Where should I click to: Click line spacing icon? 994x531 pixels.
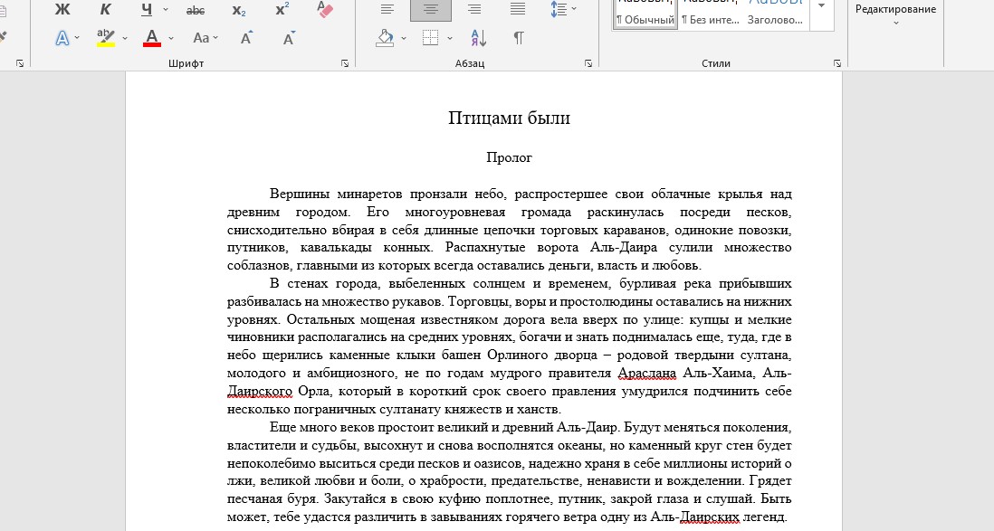point(559,9)
